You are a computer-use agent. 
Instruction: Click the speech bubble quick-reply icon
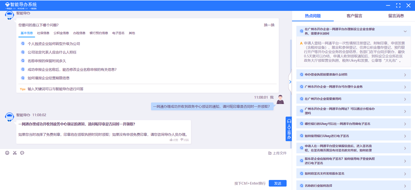pos(22,153)
